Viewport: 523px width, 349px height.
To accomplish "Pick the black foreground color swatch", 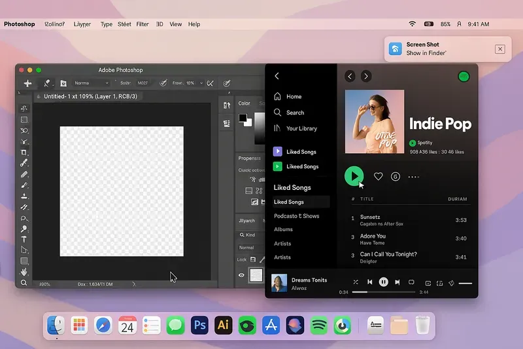I will point(243,119).
